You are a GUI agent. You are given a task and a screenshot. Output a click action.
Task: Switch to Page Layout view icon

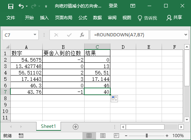point(103,135)
